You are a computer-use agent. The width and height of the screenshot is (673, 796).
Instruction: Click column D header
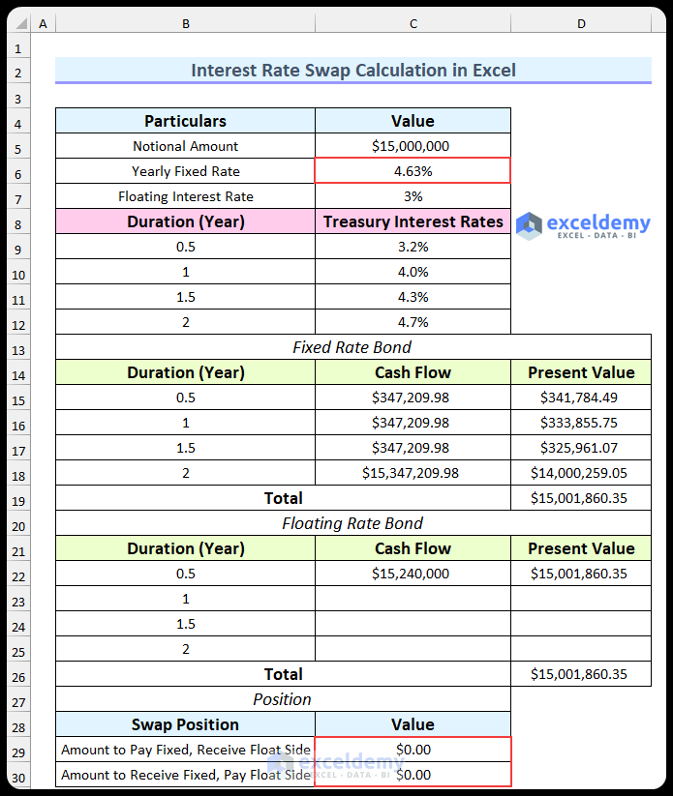tap(581, 22)
